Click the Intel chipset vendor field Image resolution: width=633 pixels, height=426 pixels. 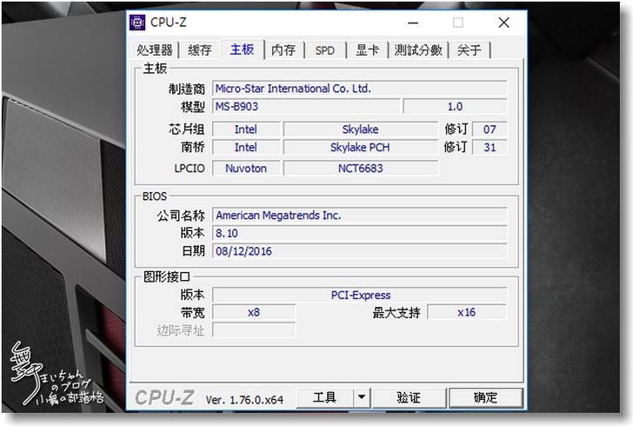pos(246,130)
